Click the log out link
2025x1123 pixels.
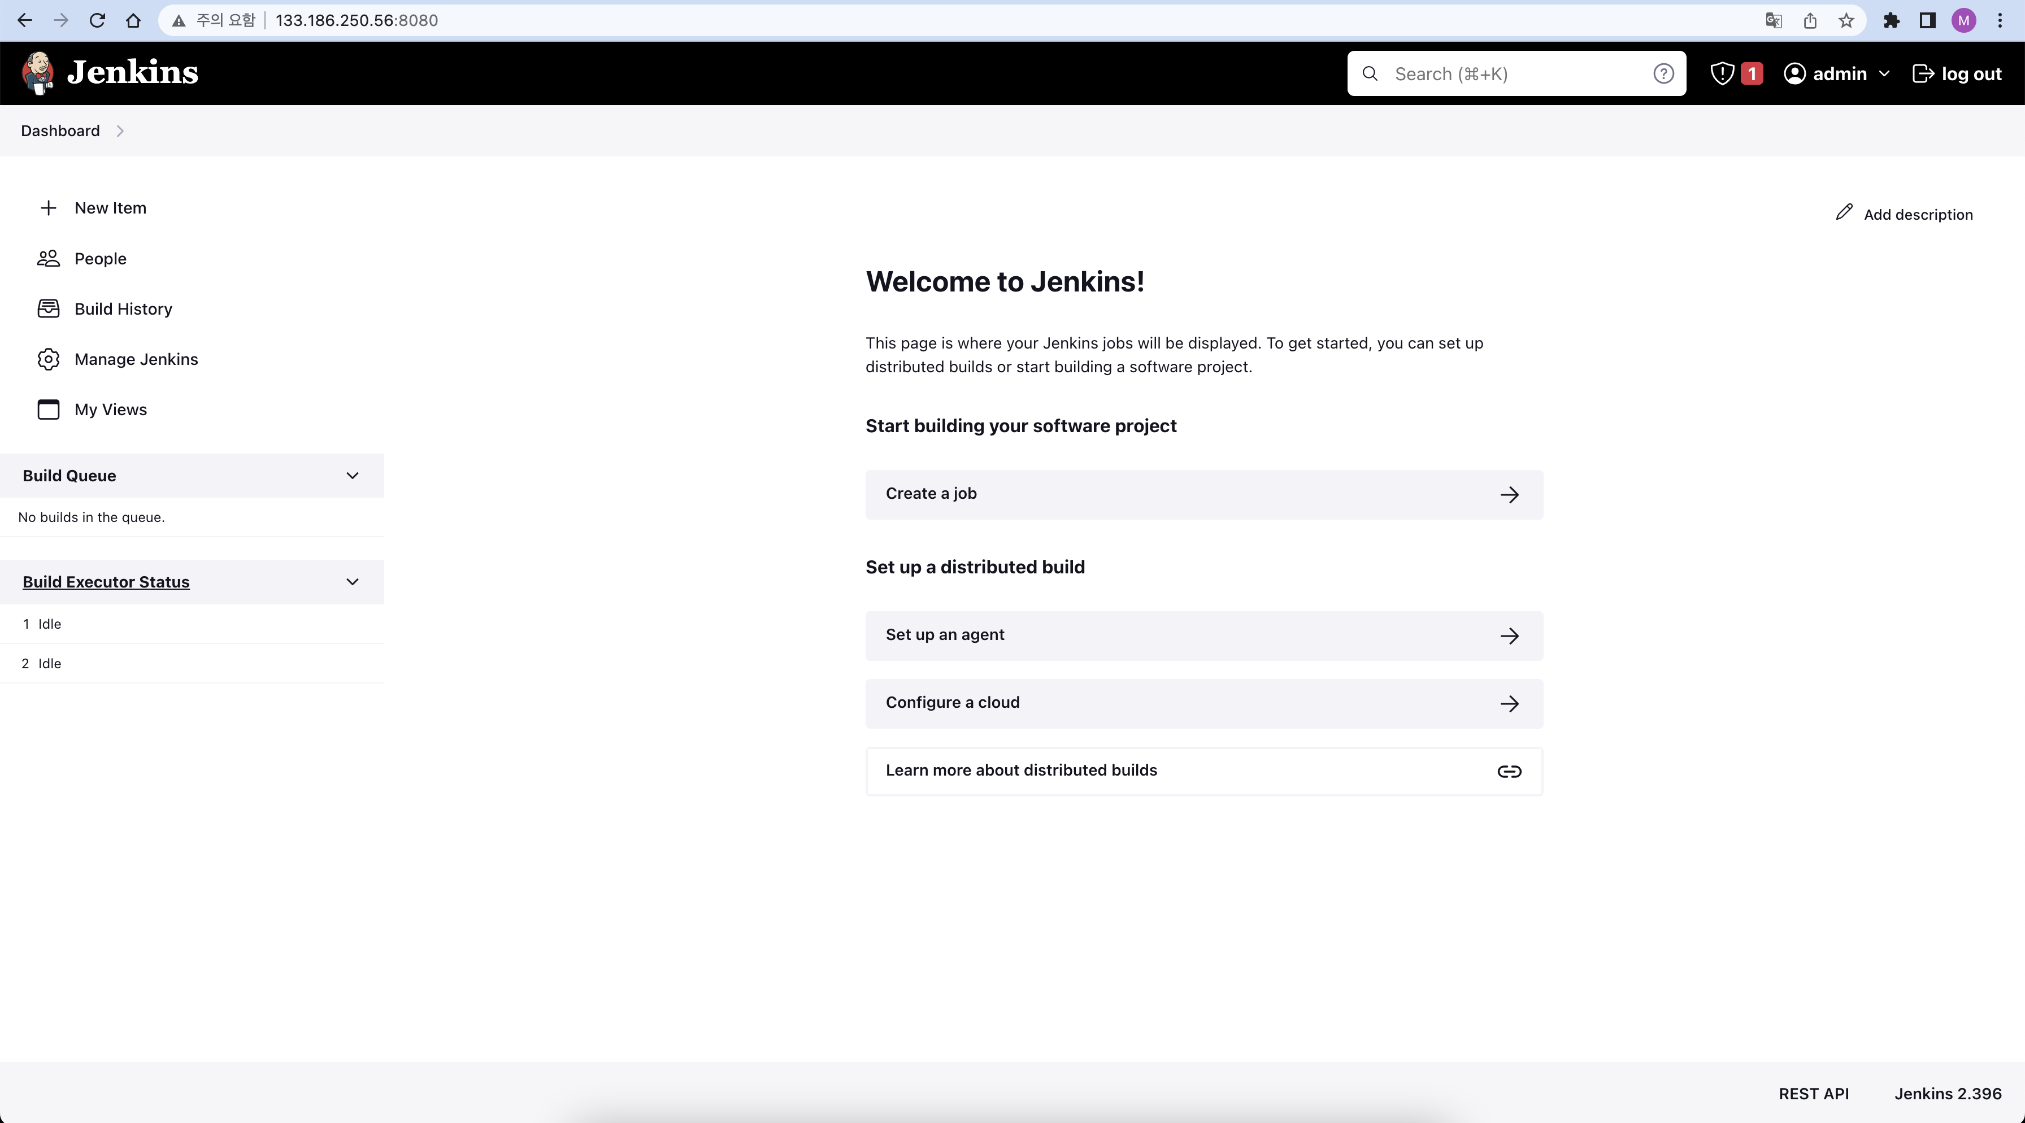pyautogui.click(x=1971, y=74)
